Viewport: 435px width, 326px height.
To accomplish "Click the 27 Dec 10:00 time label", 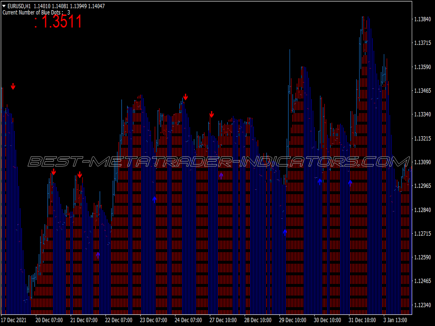I will coord(223,320).
